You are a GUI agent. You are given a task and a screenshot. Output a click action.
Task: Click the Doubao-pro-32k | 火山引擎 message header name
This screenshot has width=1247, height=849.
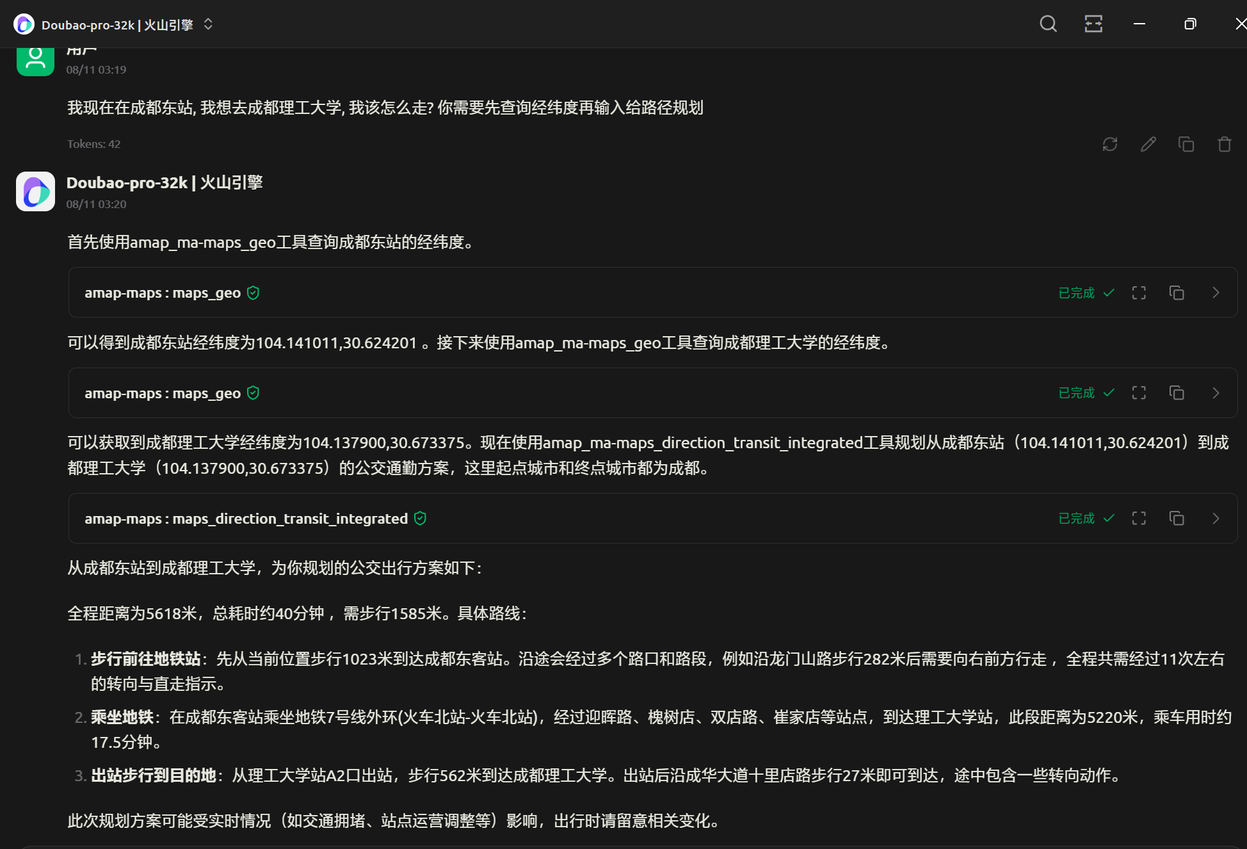click(165, 182)
